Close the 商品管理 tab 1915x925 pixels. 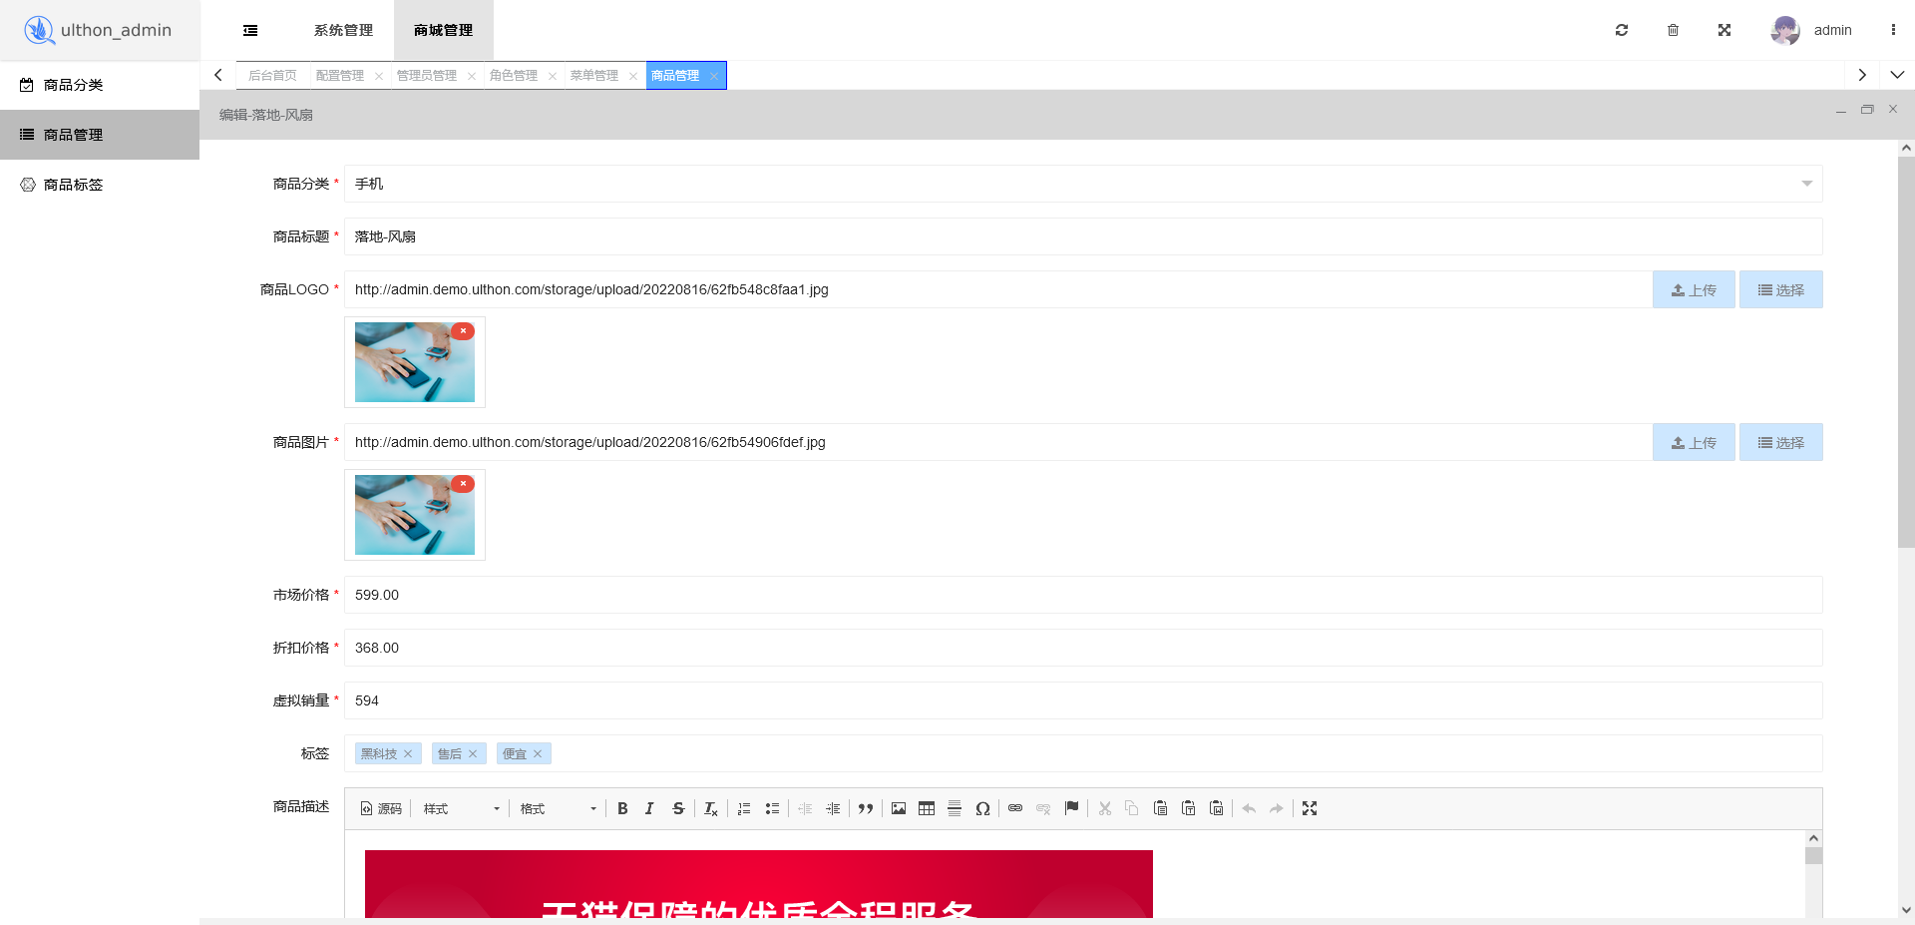pyautogui.click(x=714, y=76)
